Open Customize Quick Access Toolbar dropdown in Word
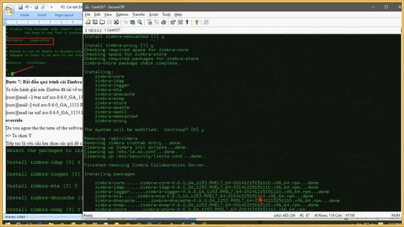The image size is (404, 227). click(x=52, y=7)
